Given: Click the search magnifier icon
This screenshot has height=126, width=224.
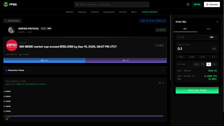Looking at the screenshot, I should click(x=77, y=5).
